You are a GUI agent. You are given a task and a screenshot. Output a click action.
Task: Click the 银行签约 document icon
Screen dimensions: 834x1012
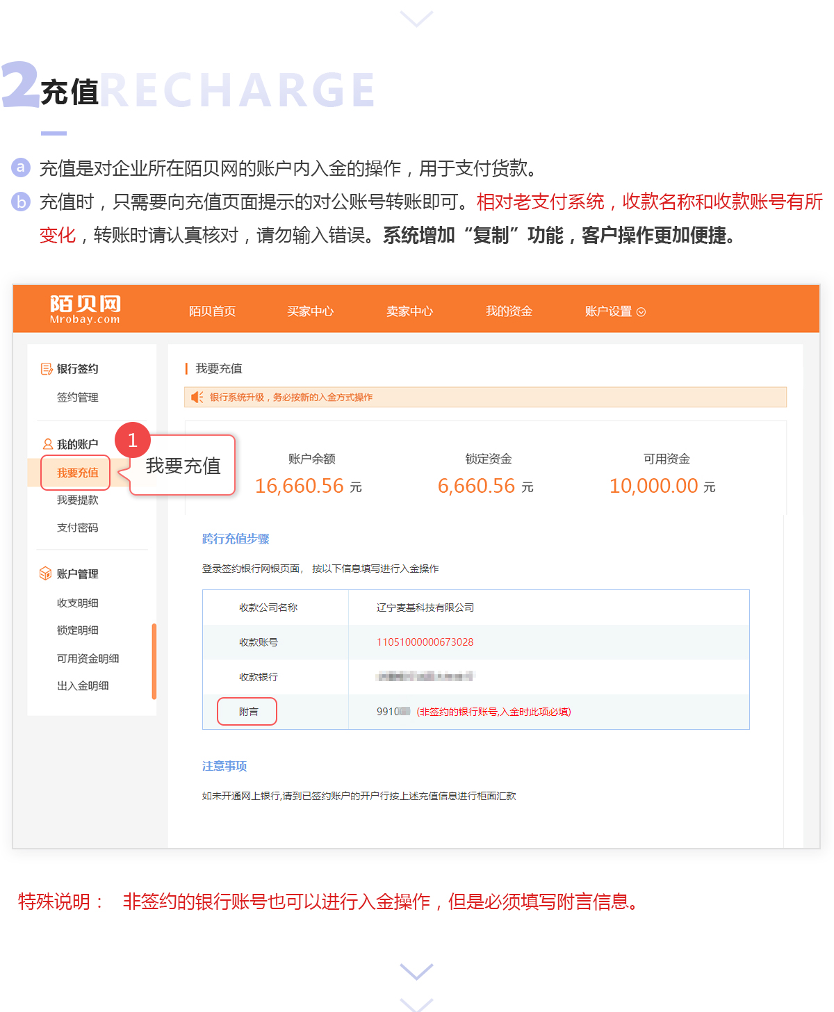(47, 369)
